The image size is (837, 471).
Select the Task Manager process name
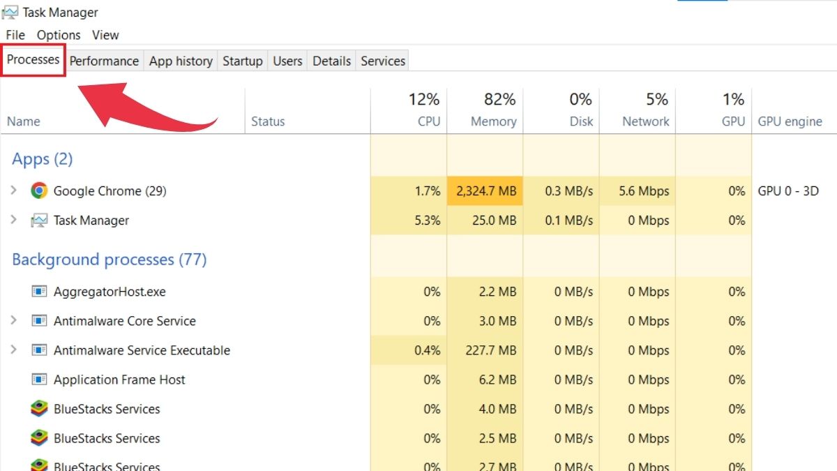(91, 220)
